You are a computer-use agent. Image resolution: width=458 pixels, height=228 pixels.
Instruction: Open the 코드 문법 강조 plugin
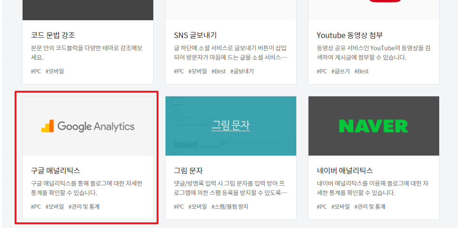pyautogui.click(x=53, y=35)
